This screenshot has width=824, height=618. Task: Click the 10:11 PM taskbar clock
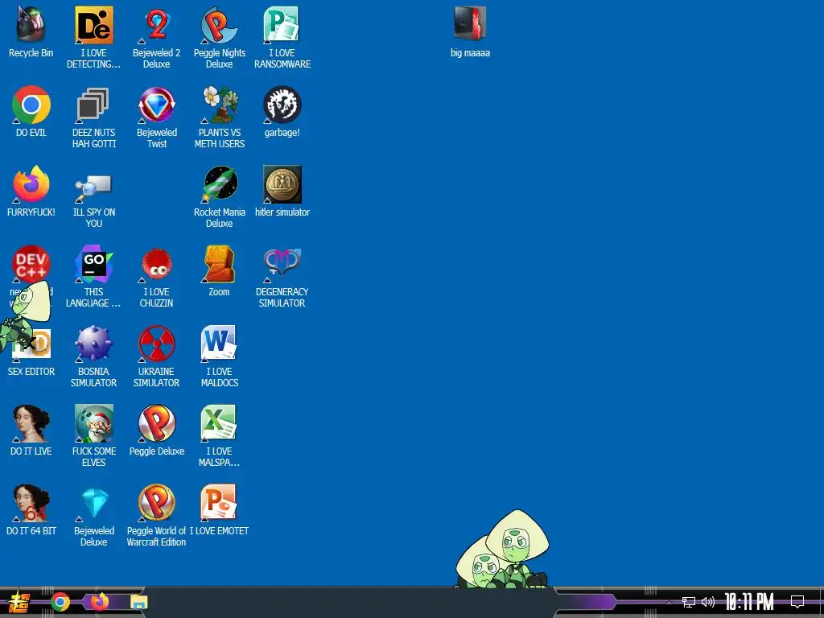[749, 602]
